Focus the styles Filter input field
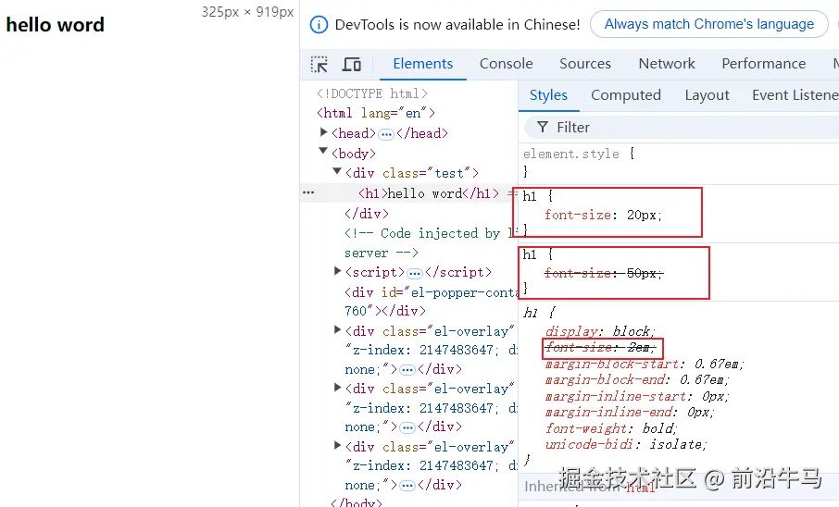Image resolution: width=839 pixels, height=507 pixels. point(682,128)
